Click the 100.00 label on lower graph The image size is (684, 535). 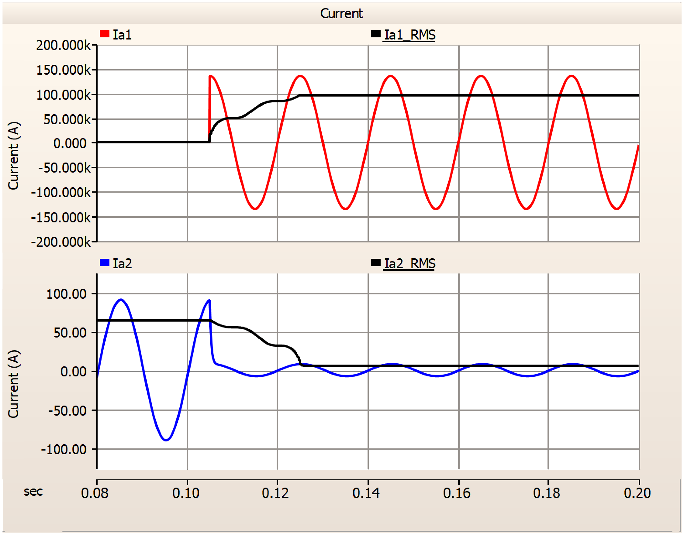click(66, 294)
